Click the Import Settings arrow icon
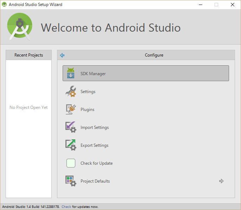The width and height of the screenshot is (241, 210). pyautogui.click(x=71, y=127)
